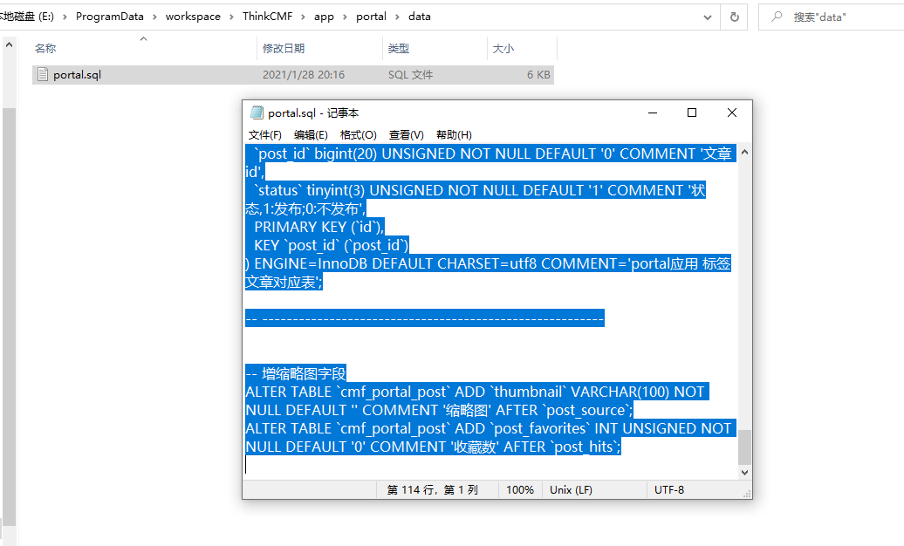This screenshot has width=904, height=546.
Task: Open the 查看(V) menu in Notepad
Action: coord(406,134)
